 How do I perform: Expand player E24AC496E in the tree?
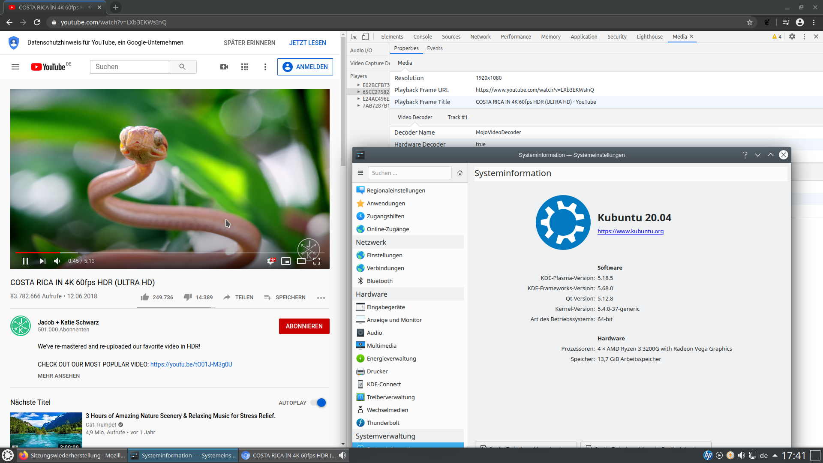[x=359, y=99]
